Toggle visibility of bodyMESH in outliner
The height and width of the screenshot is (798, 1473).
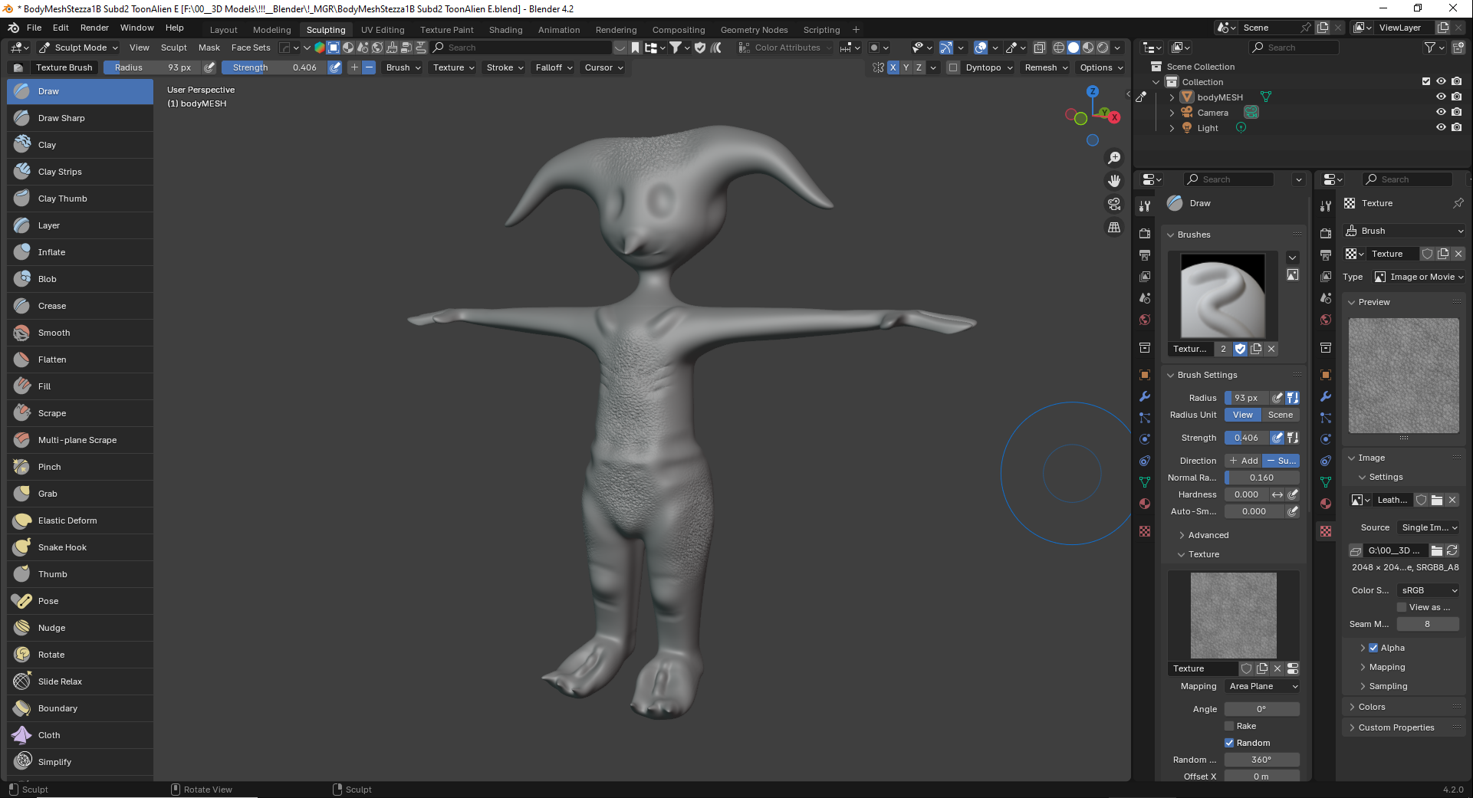coord(1441,97)
